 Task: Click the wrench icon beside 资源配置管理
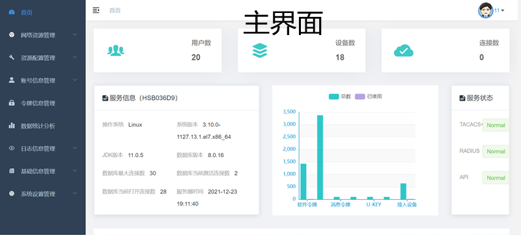click(x=12, y=58)
